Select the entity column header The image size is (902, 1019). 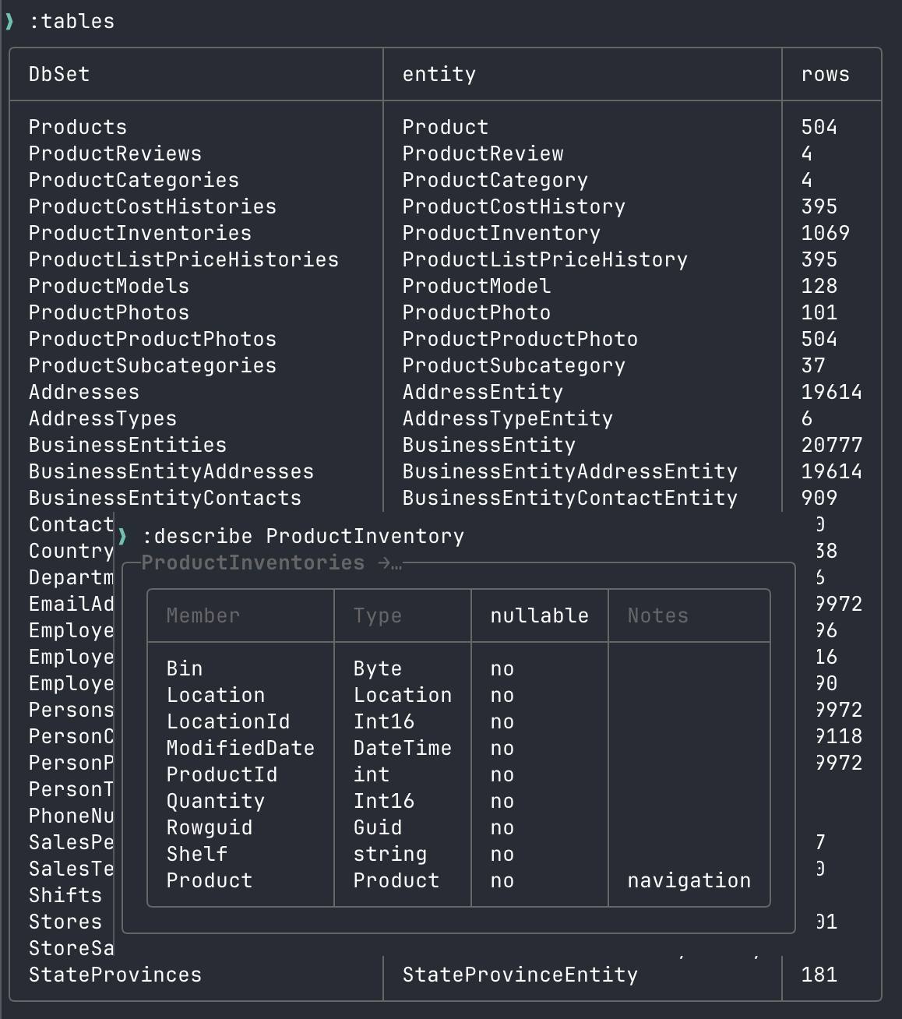point(439,74)
